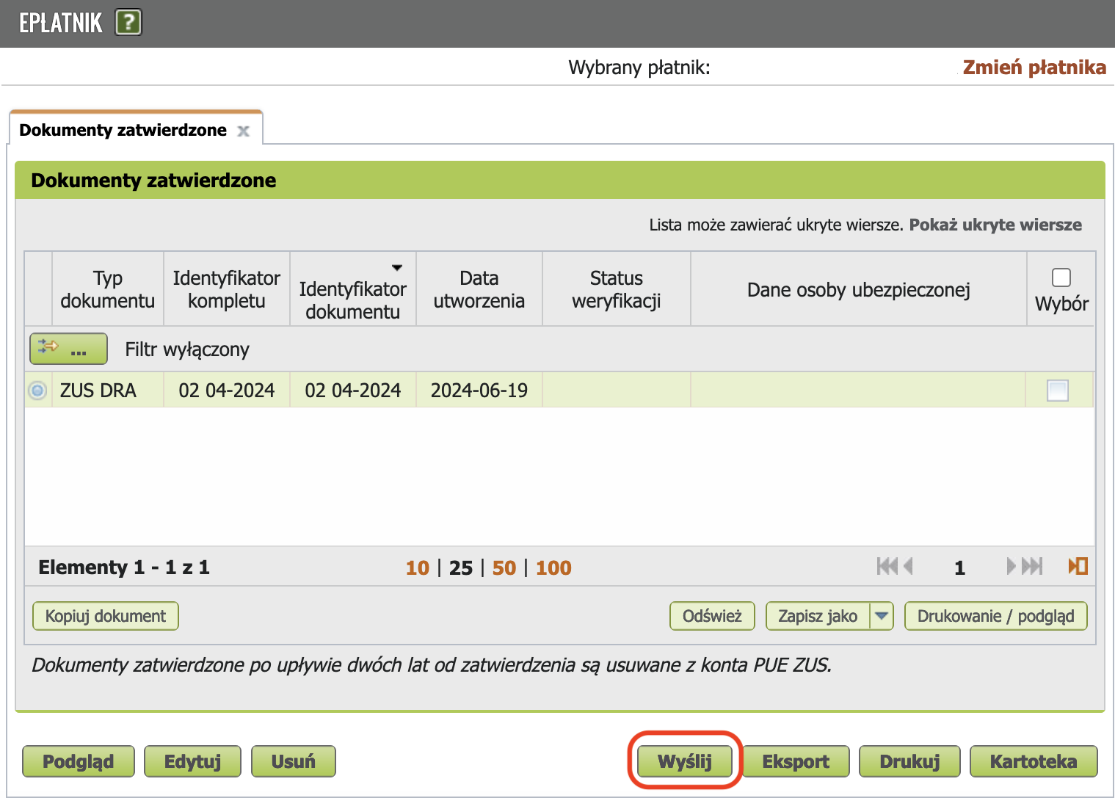This screenshot has height=798, width=1115.
Task: Sort by Data utworzenia column header
Action: pos(479,289)
